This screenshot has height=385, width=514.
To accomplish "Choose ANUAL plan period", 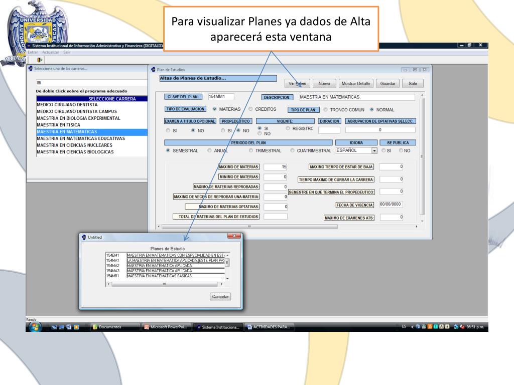I will pyautogui.click(x=209, y=150).
